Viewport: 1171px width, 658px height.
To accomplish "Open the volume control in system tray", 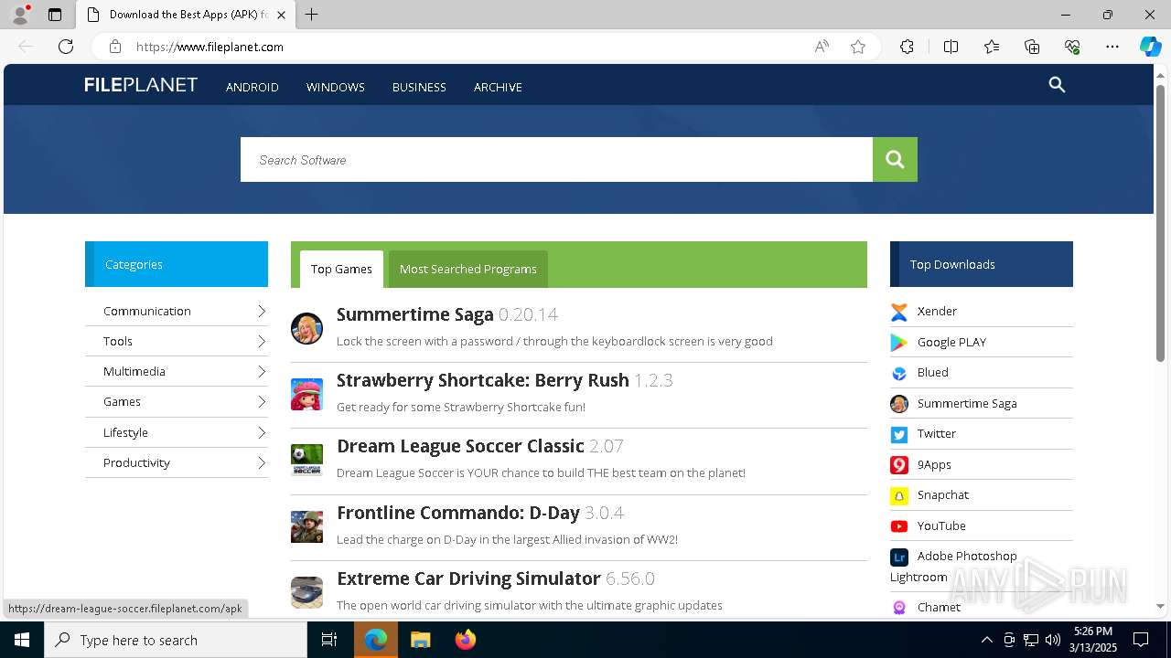I will click(x=1052, y=640).
